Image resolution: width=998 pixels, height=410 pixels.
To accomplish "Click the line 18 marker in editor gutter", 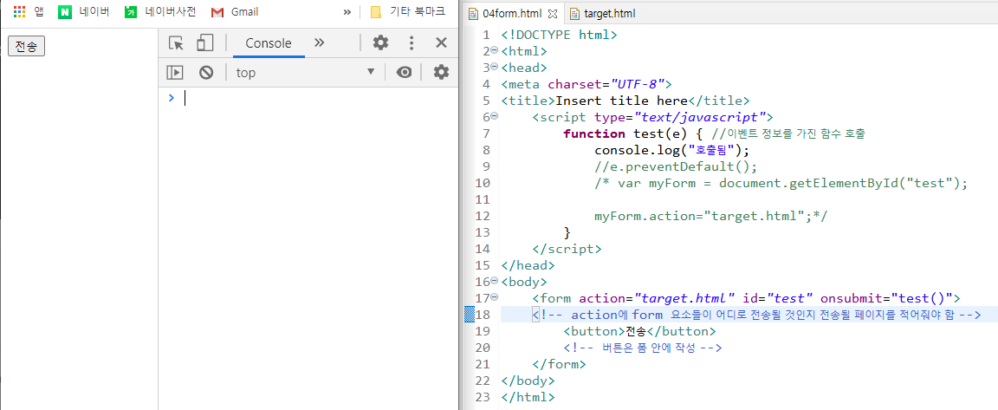I will (470, 315).
